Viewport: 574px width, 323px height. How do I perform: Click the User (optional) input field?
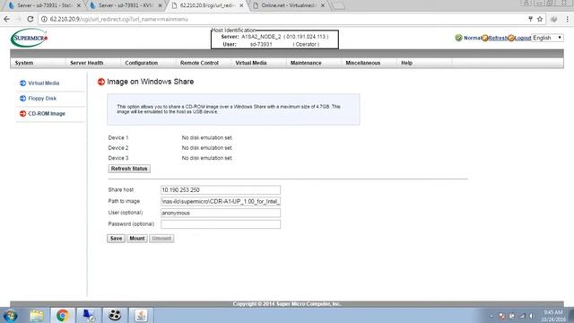pyautogui.click(x=221, y=213)
